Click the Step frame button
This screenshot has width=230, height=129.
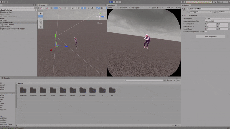[119, 2]
